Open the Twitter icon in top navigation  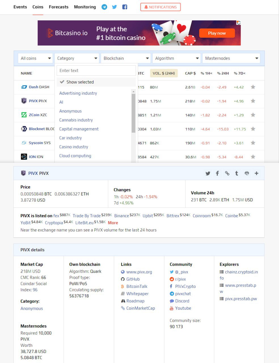coord(114,7)
